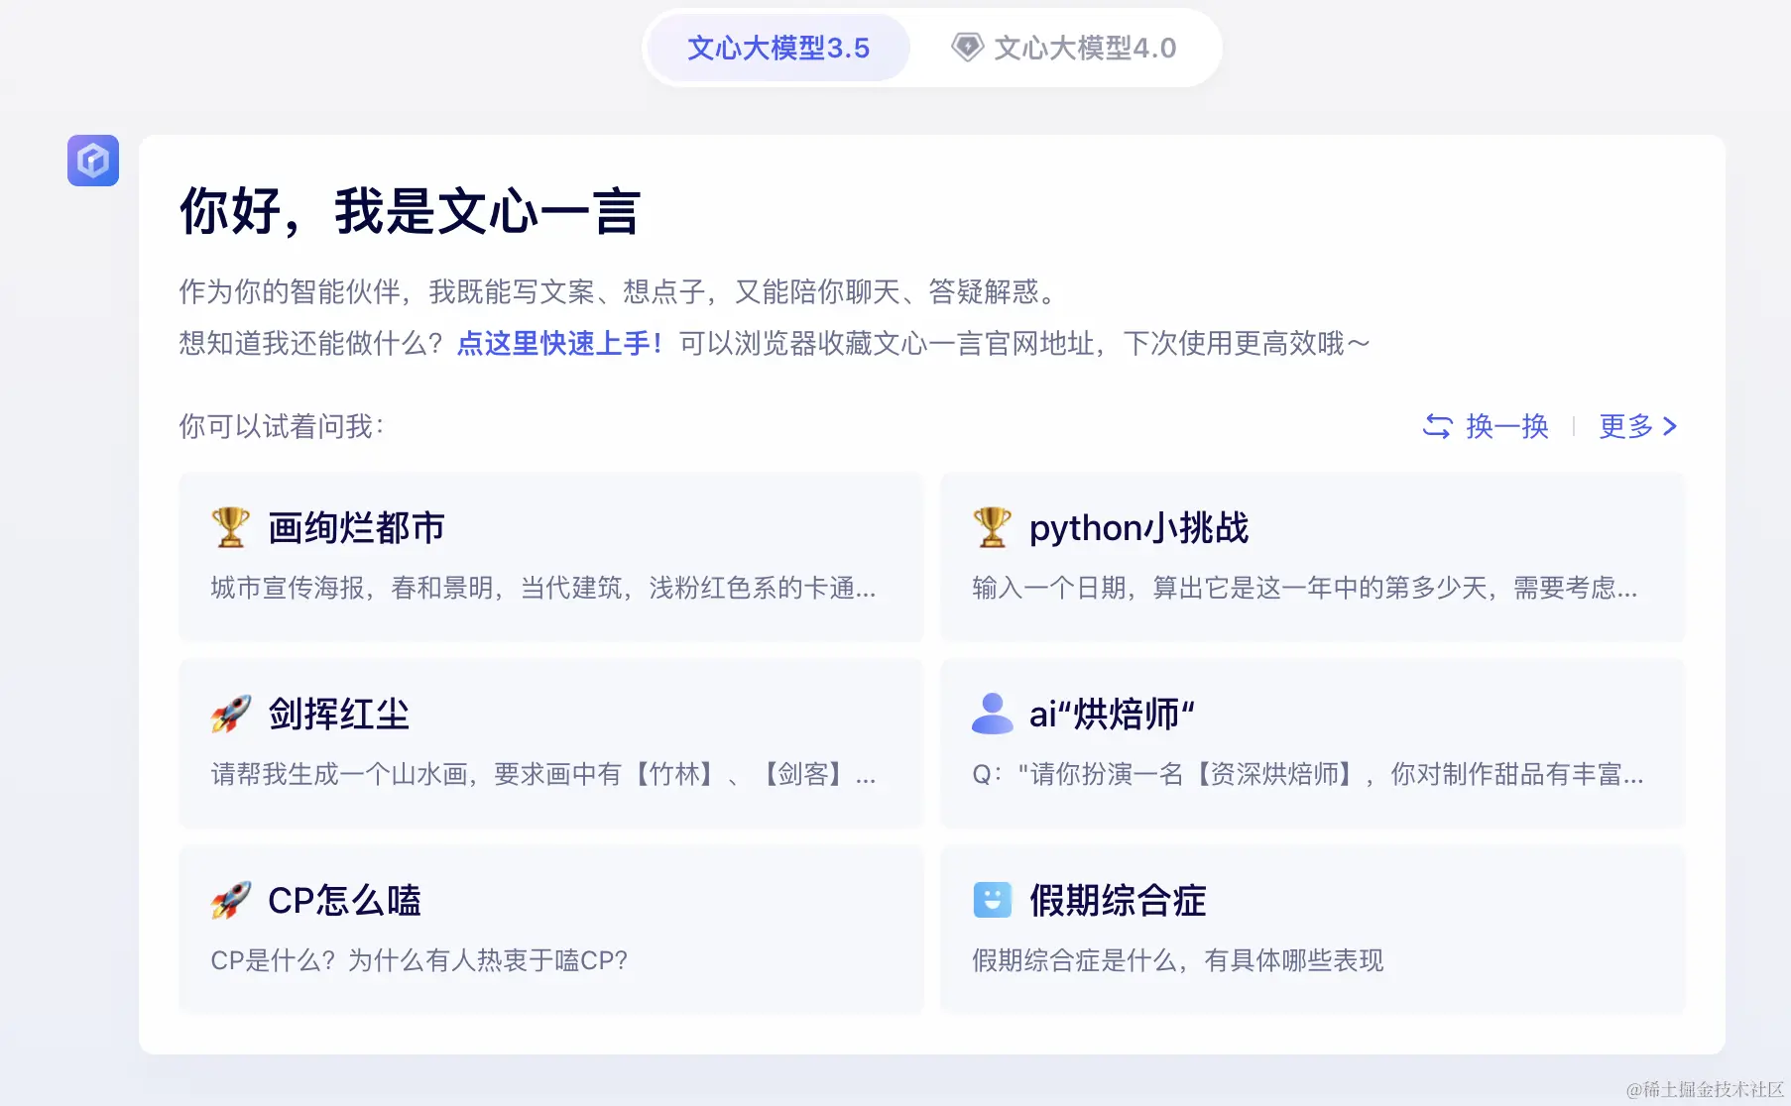Image resolution: width=1791 pixels, height=1106 pixels.
Task: Select the 画绚烂都市 card title
Action: click(x=356, y=528)
